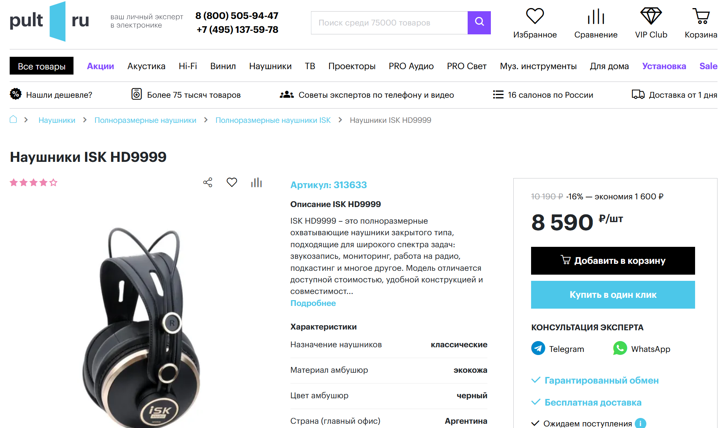Click the purple search magnifier button

[x=479, y=23]
